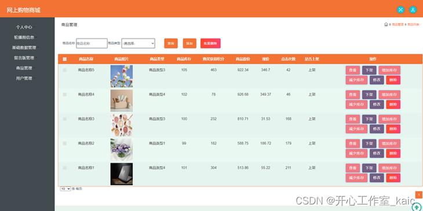Click the orange 添加 button
423x211 pixels.
point(189,43)
